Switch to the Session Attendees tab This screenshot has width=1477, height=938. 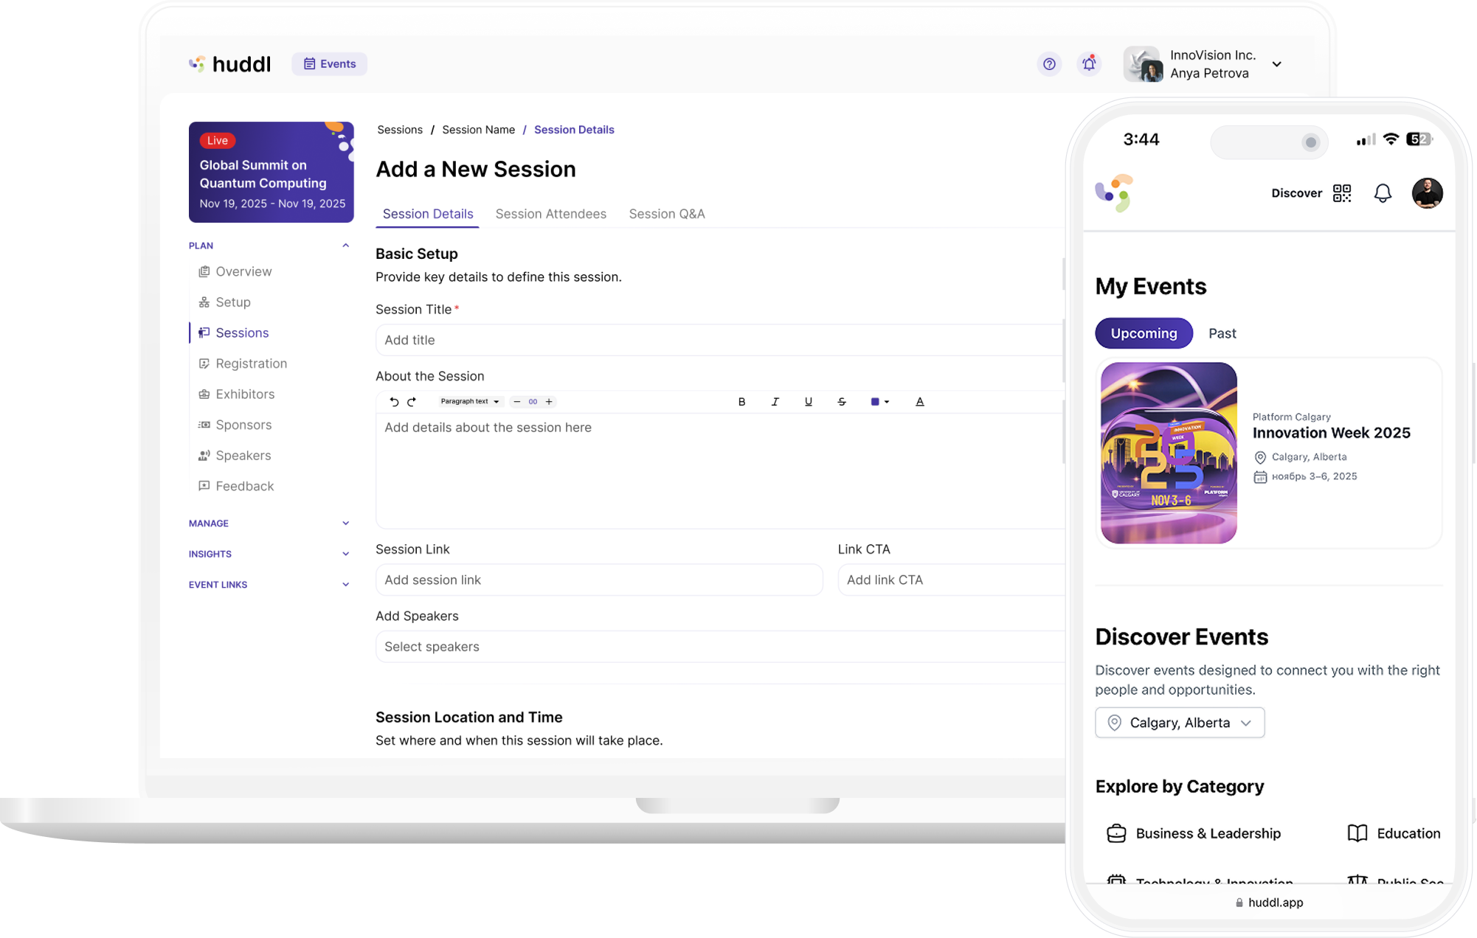click(550, 214)
